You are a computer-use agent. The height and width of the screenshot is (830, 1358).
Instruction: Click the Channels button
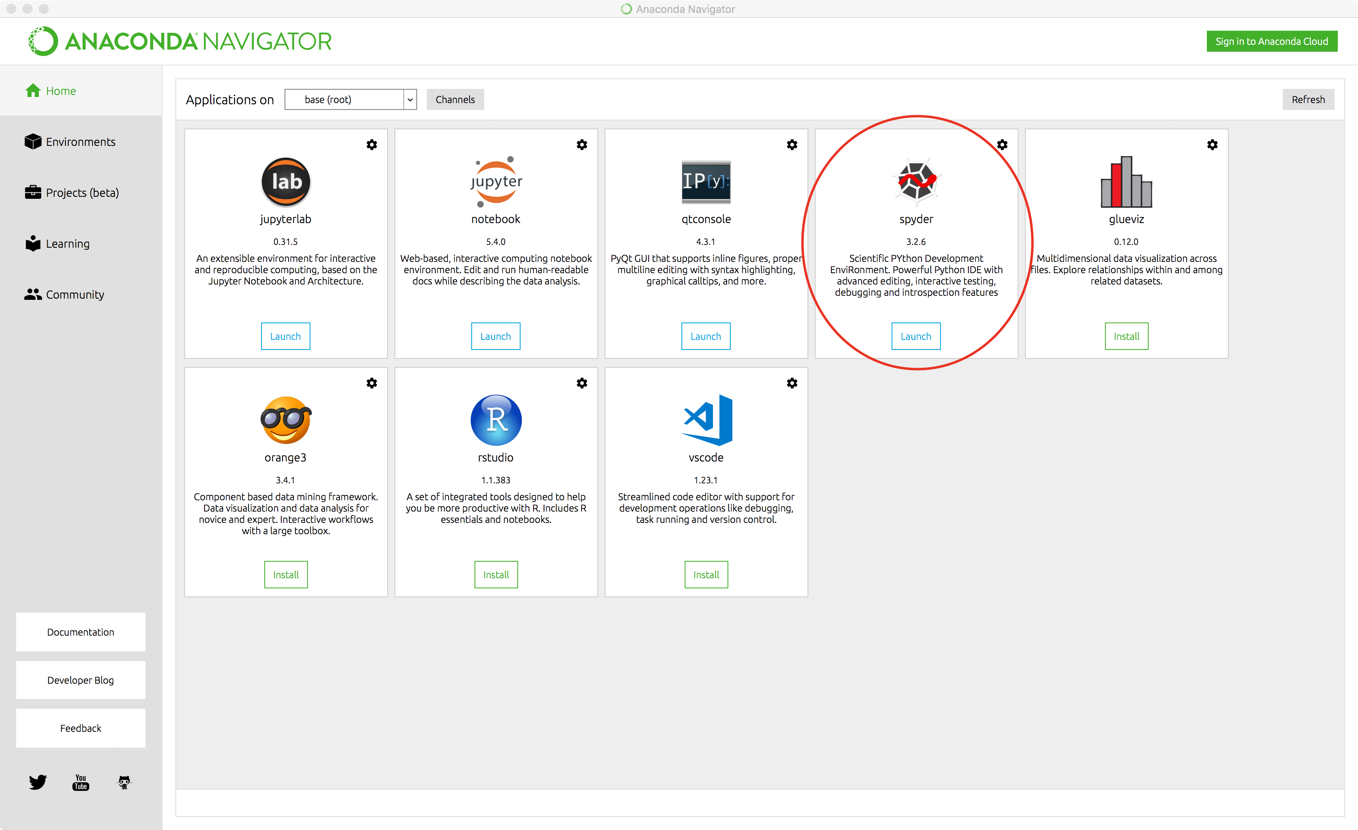(455, 100)
